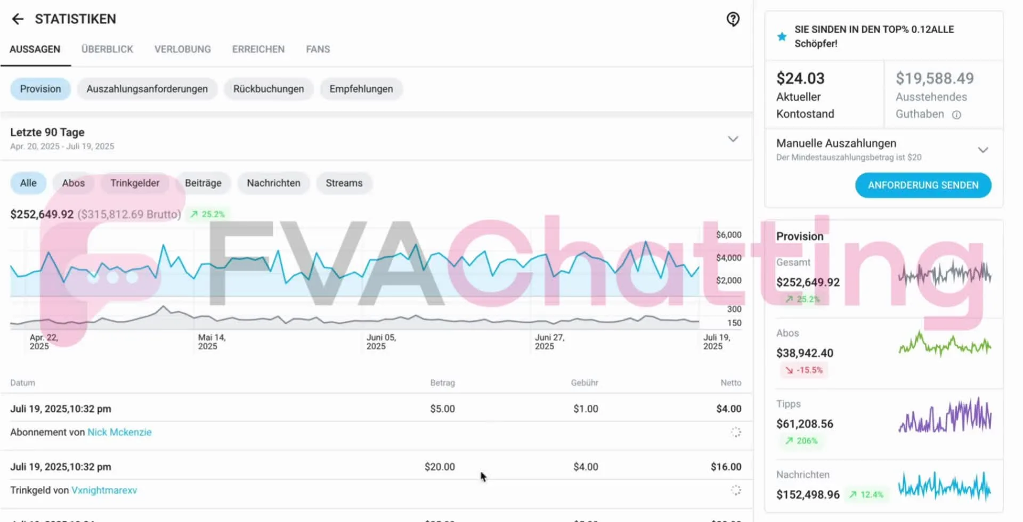
Task: Click the ANFORDERUNG SENDEN button
Action: (922, 185)
